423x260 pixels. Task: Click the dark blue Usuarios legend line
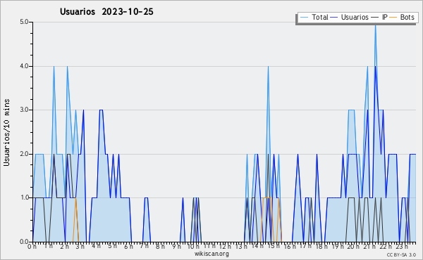pos(334,18)
